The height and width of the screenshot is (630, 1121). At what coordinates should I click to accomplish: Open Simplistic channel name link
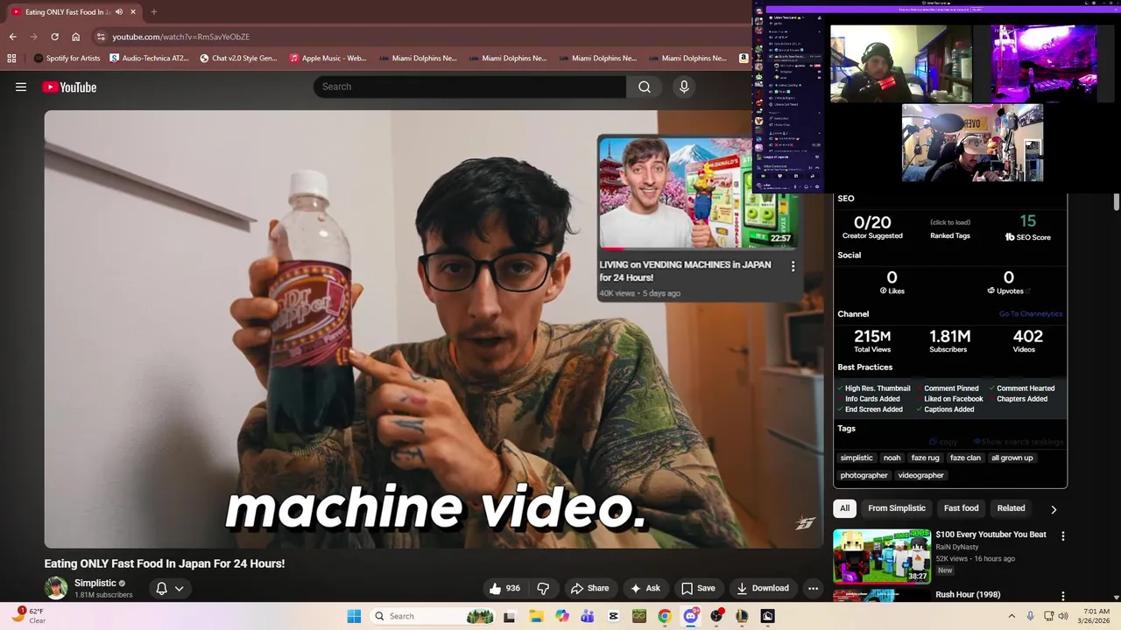coord(95,583)
